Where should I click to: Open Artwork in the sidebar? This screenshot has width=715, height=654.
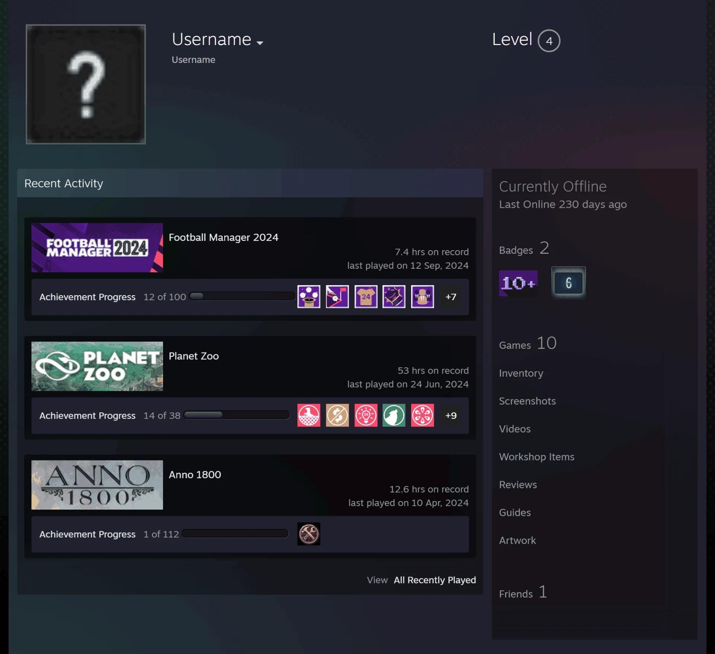click(517, 540)
